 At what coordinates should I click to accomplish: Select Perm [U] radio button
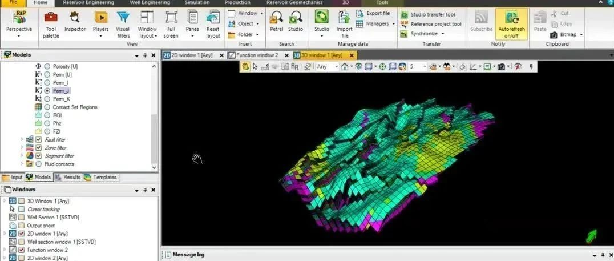pos(47,74)
